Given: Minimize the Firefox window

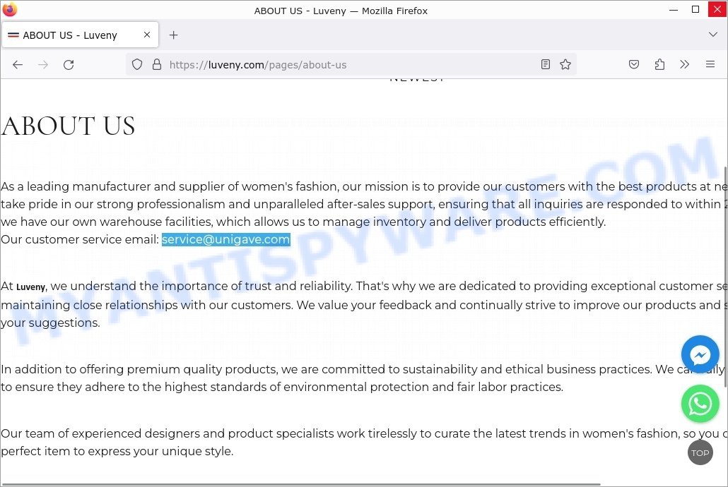Looking at the screenshot, I should pos(674,10).
